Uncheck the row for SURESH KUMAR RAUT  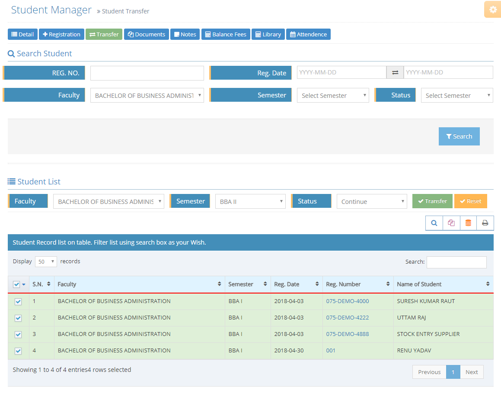18,302
